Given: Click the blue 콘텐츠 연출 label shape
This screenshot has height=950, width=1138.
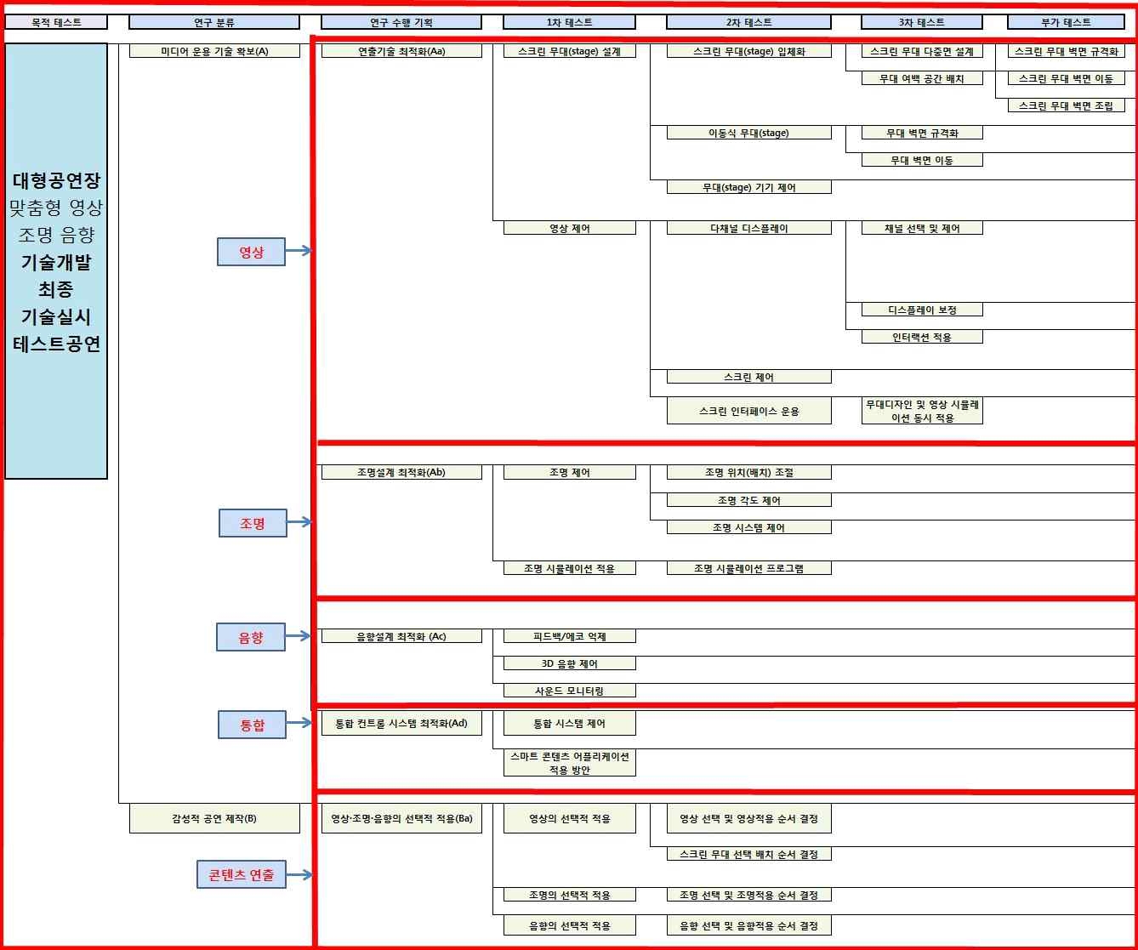Looking at the screenshot, I should [x=241, y=874].
